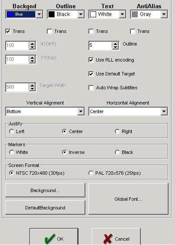Click the green checkmark OK button
The width and height of the screenshot is (175, 245).
click(x=54, y=236)
